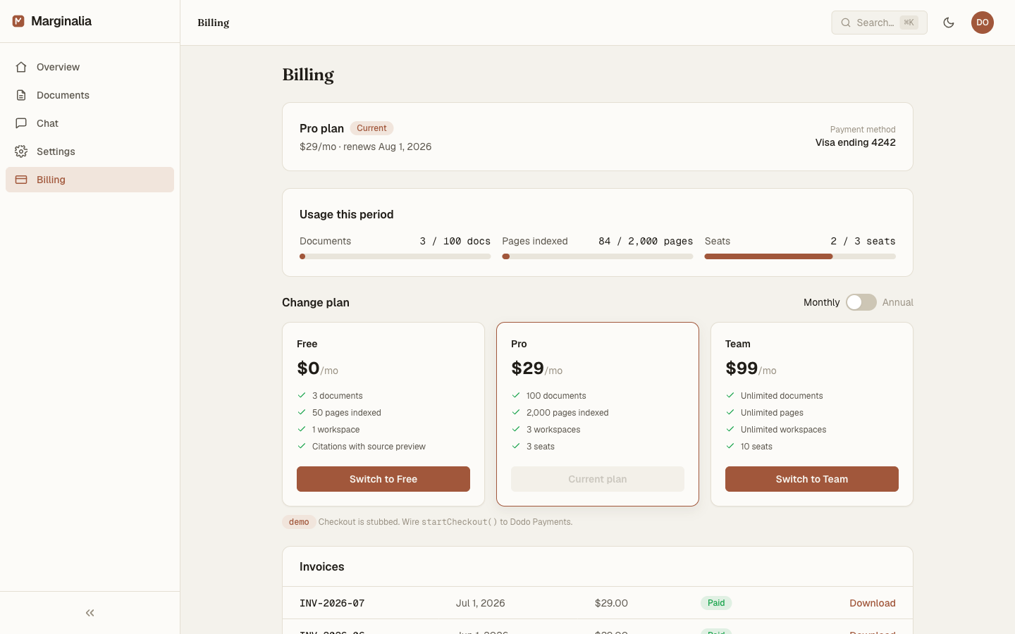Click the $29.00 invoice amount
This screenshot has width=1015, height=634.
click(x=611, y=603)
